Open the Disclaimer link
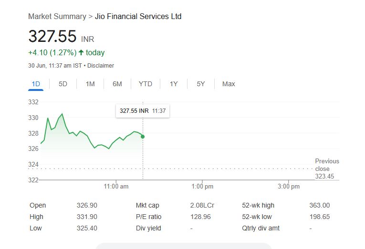Viewport: 365px width, 249px height. (x=101, y=66)
